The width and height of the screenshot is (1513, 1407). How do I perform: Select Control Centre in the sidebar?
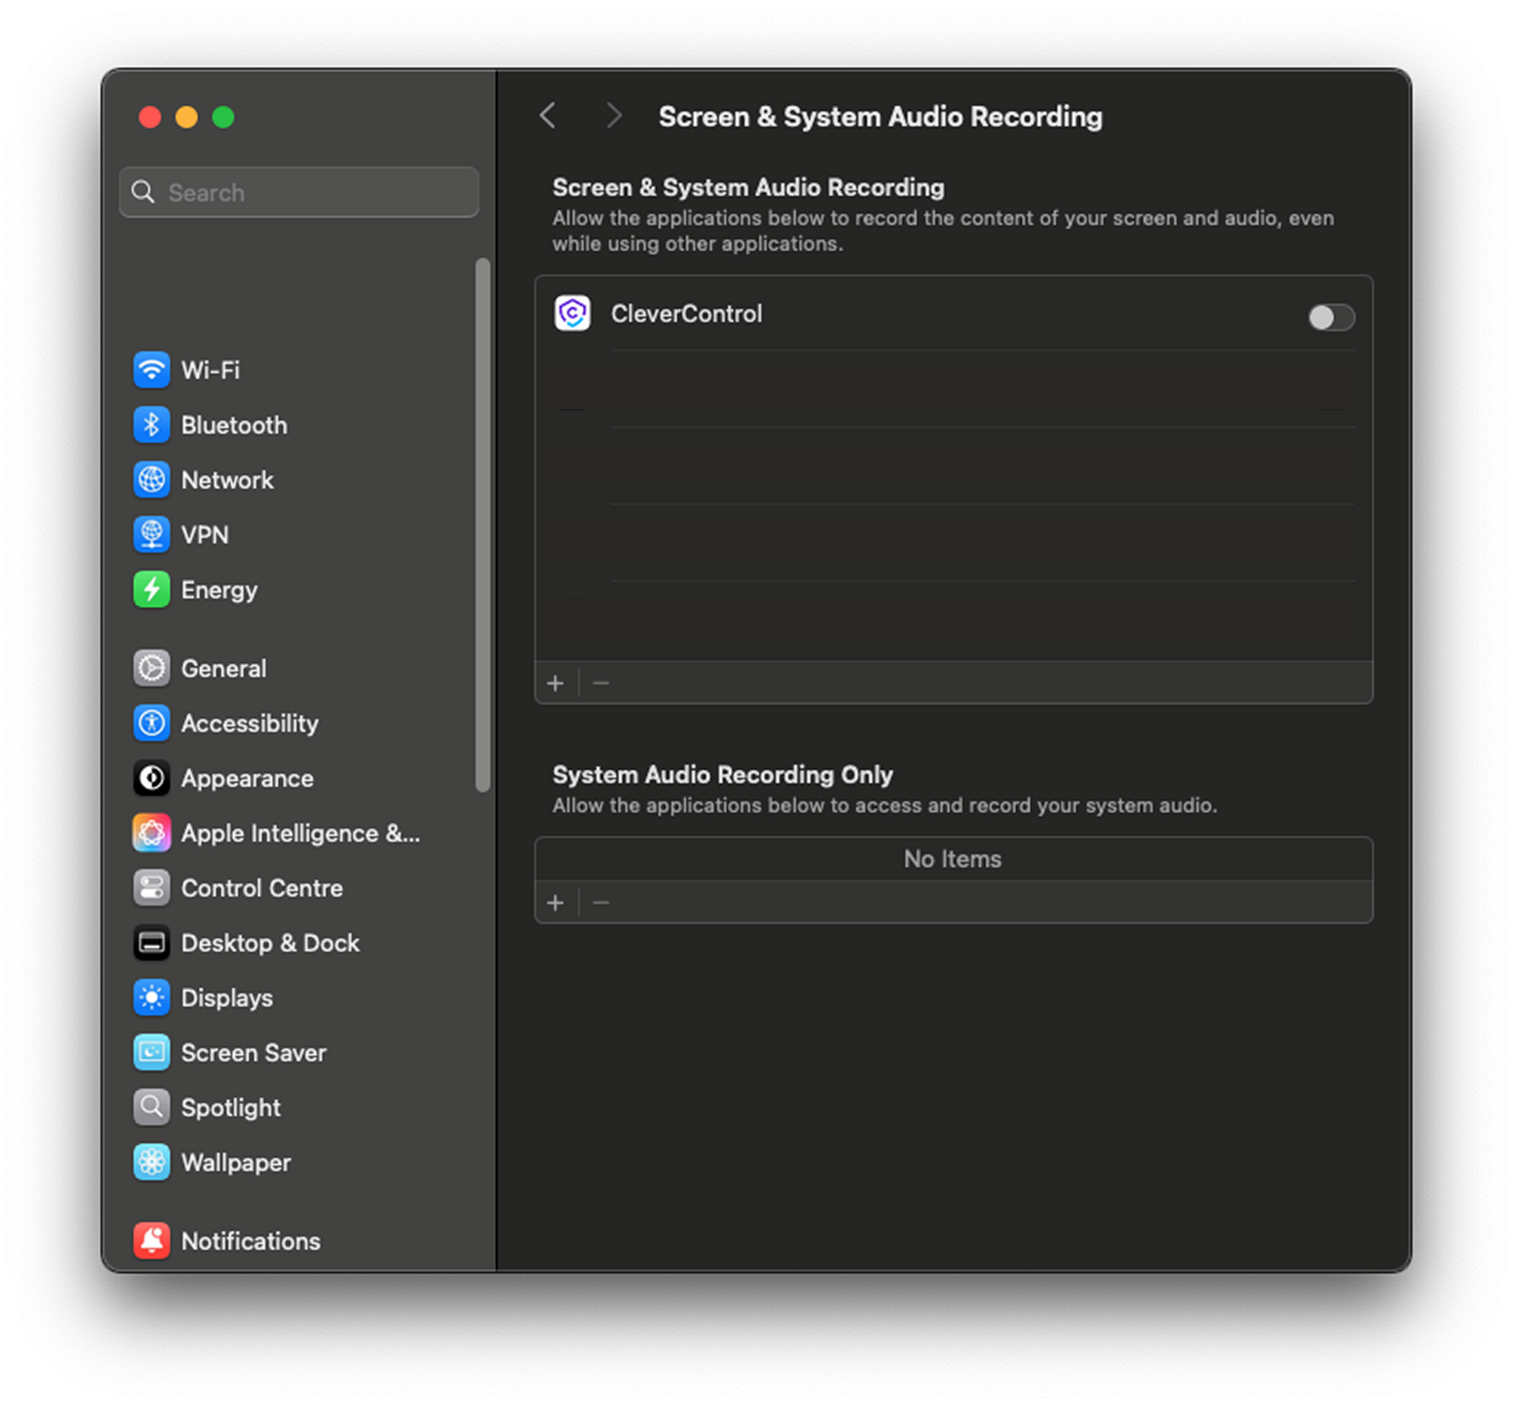pos(261,888)
